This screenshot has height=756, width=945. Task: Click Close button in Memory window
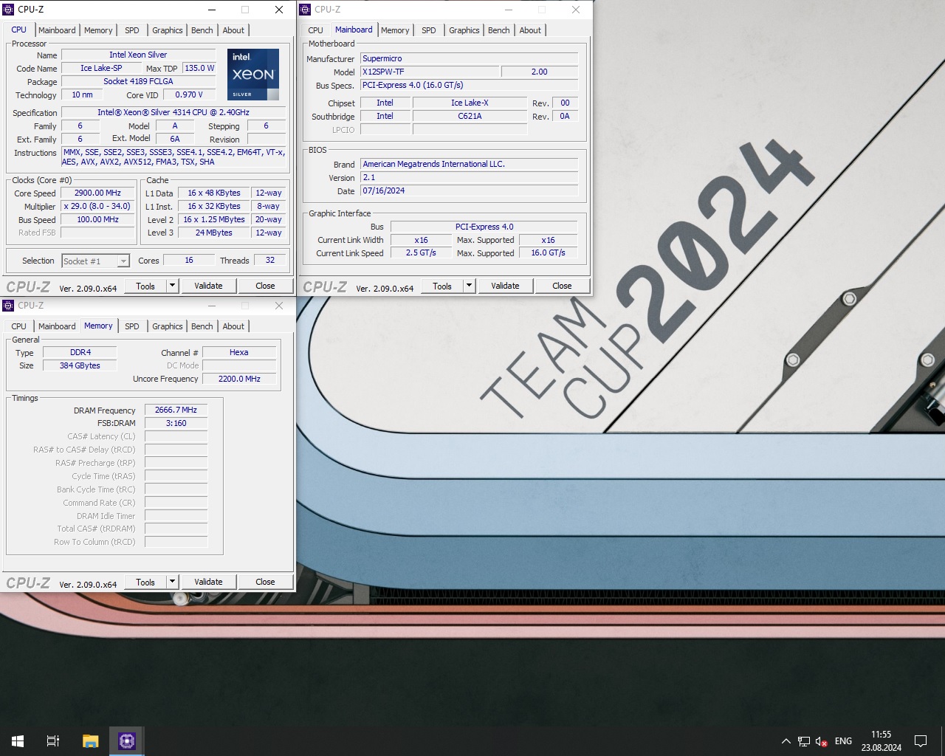(265, 582)
